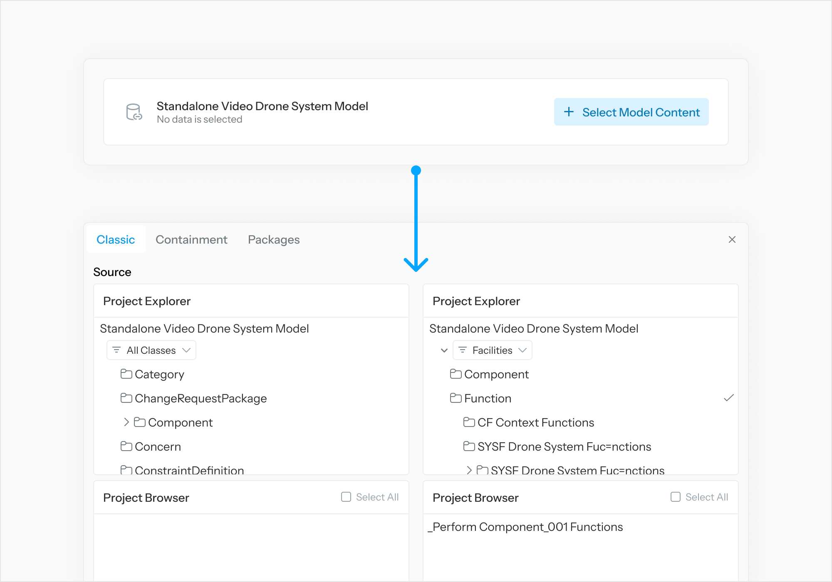Image resolution: width=832 pixels, height=582 pixels.
Task: Expand the nested SYSF Drone System folder
Action: tap(469, 470)
